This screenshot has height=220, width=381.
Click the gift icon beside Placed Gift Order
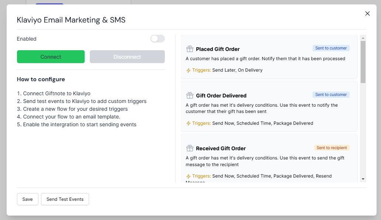point(190,49)
